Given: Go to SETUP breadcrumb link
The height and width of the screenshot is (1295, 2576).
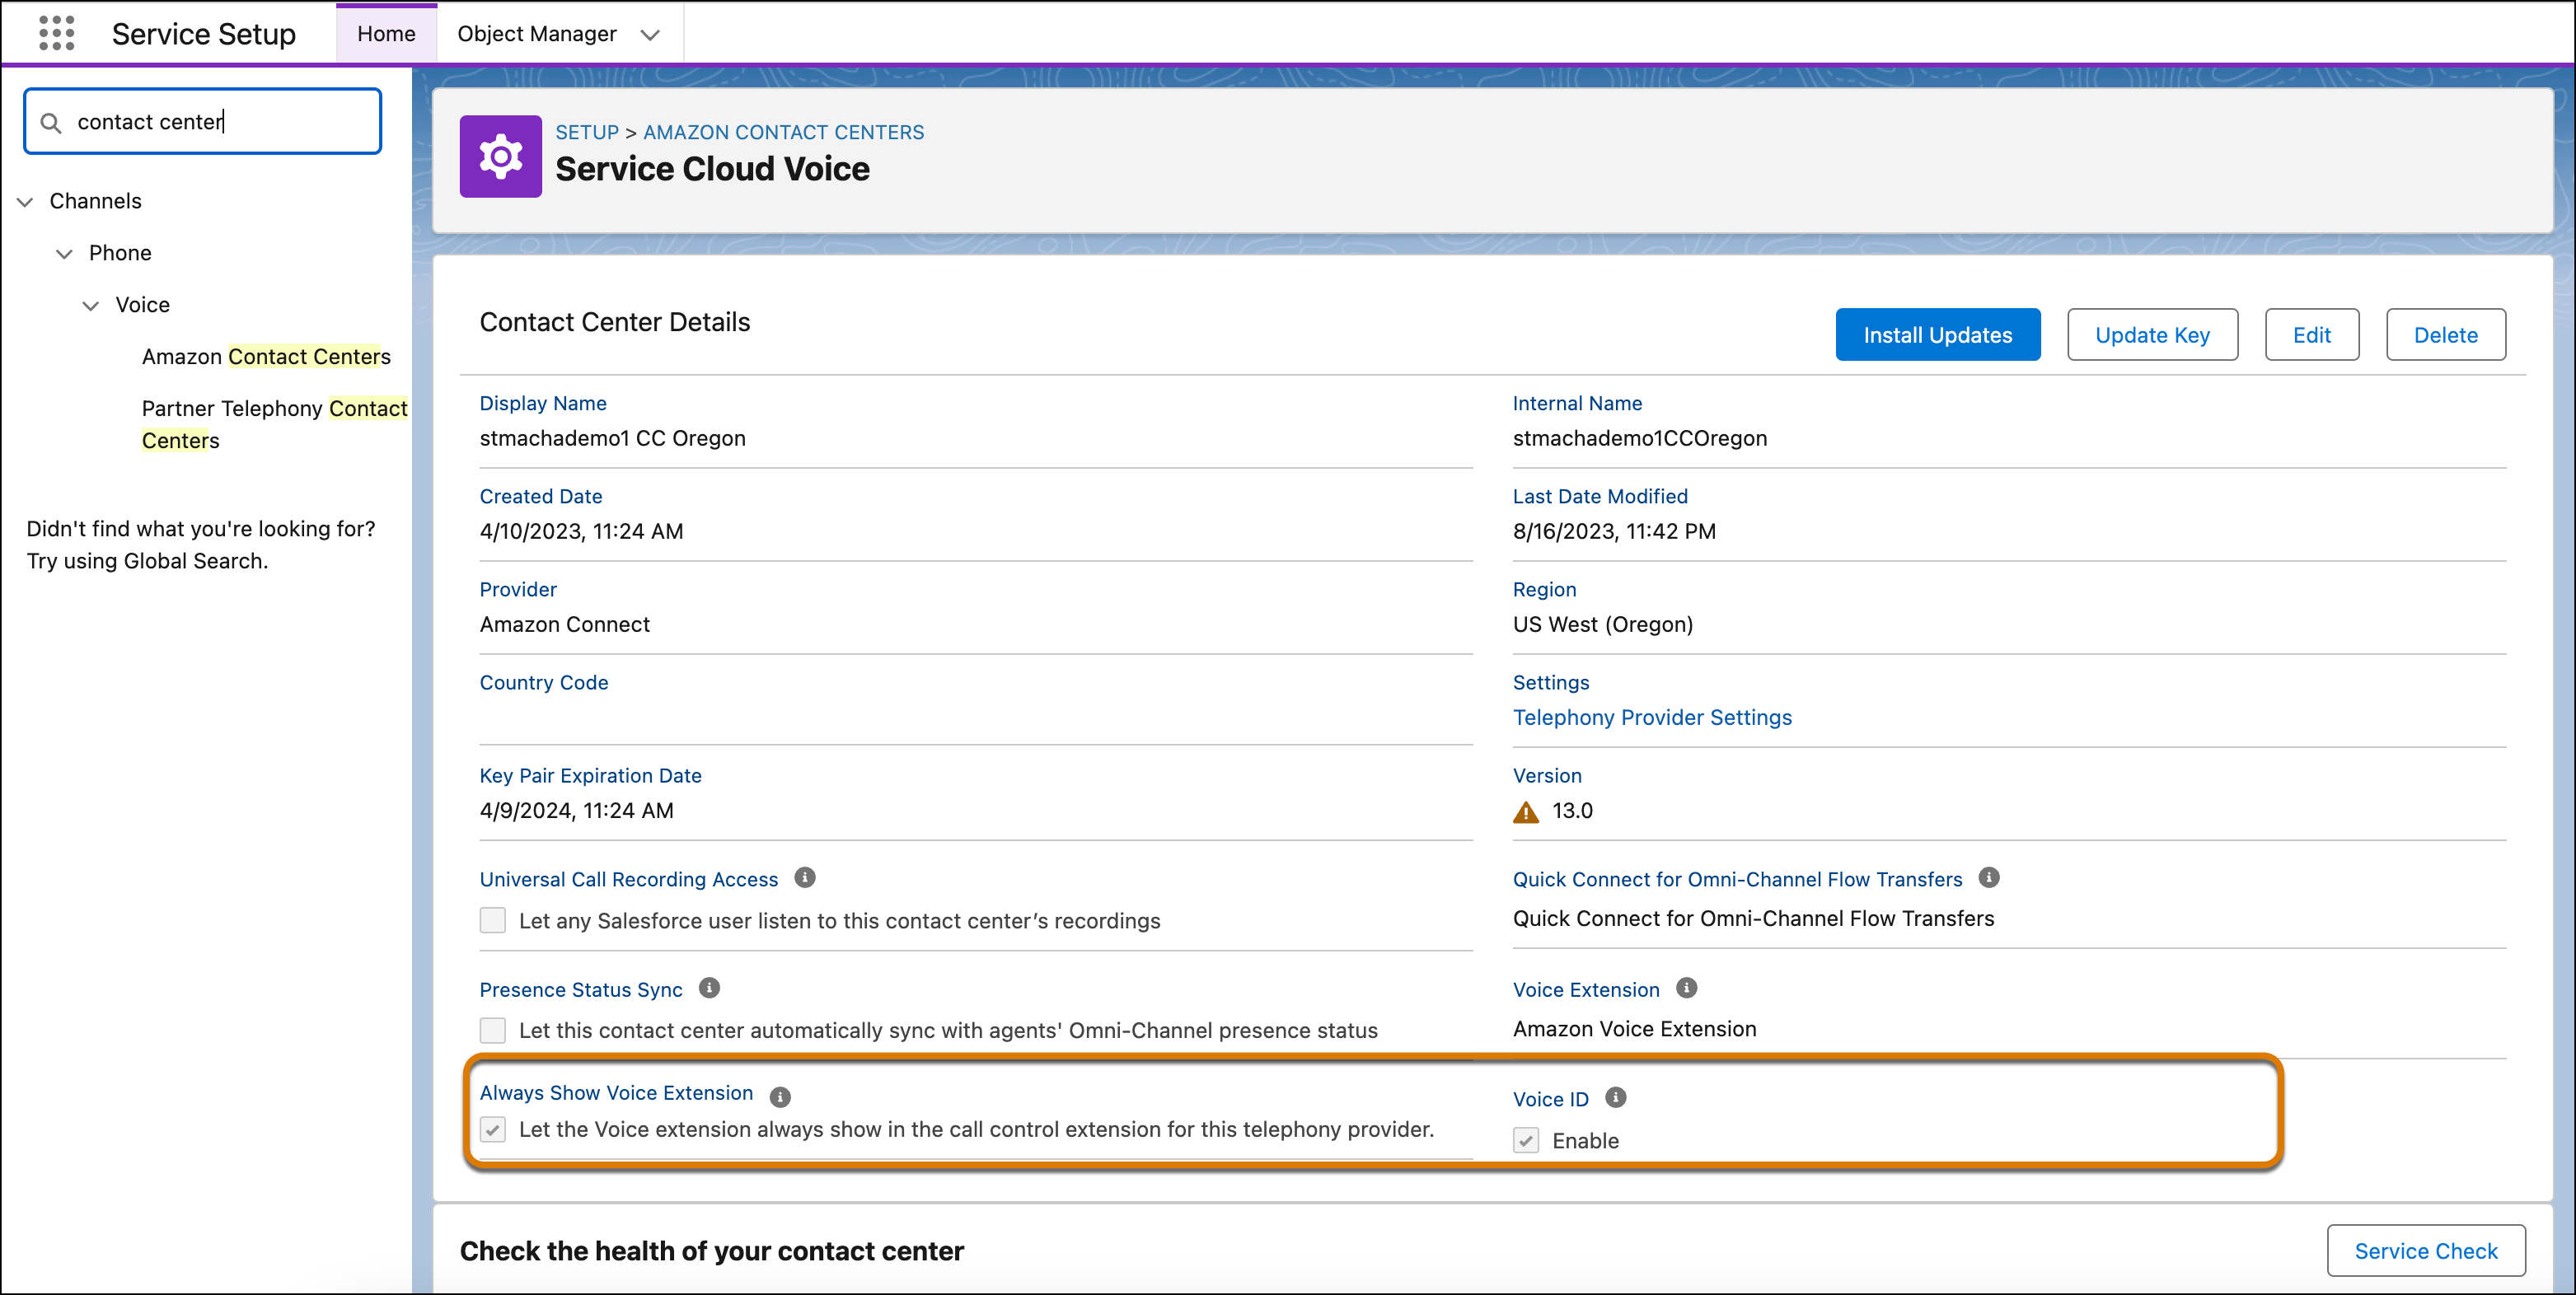Looking at the screenshot, I should (x=587, y=132).
